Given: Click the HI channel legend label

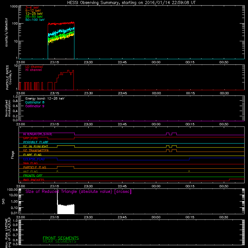Looking at the screenshot, I should coord(33,70).
